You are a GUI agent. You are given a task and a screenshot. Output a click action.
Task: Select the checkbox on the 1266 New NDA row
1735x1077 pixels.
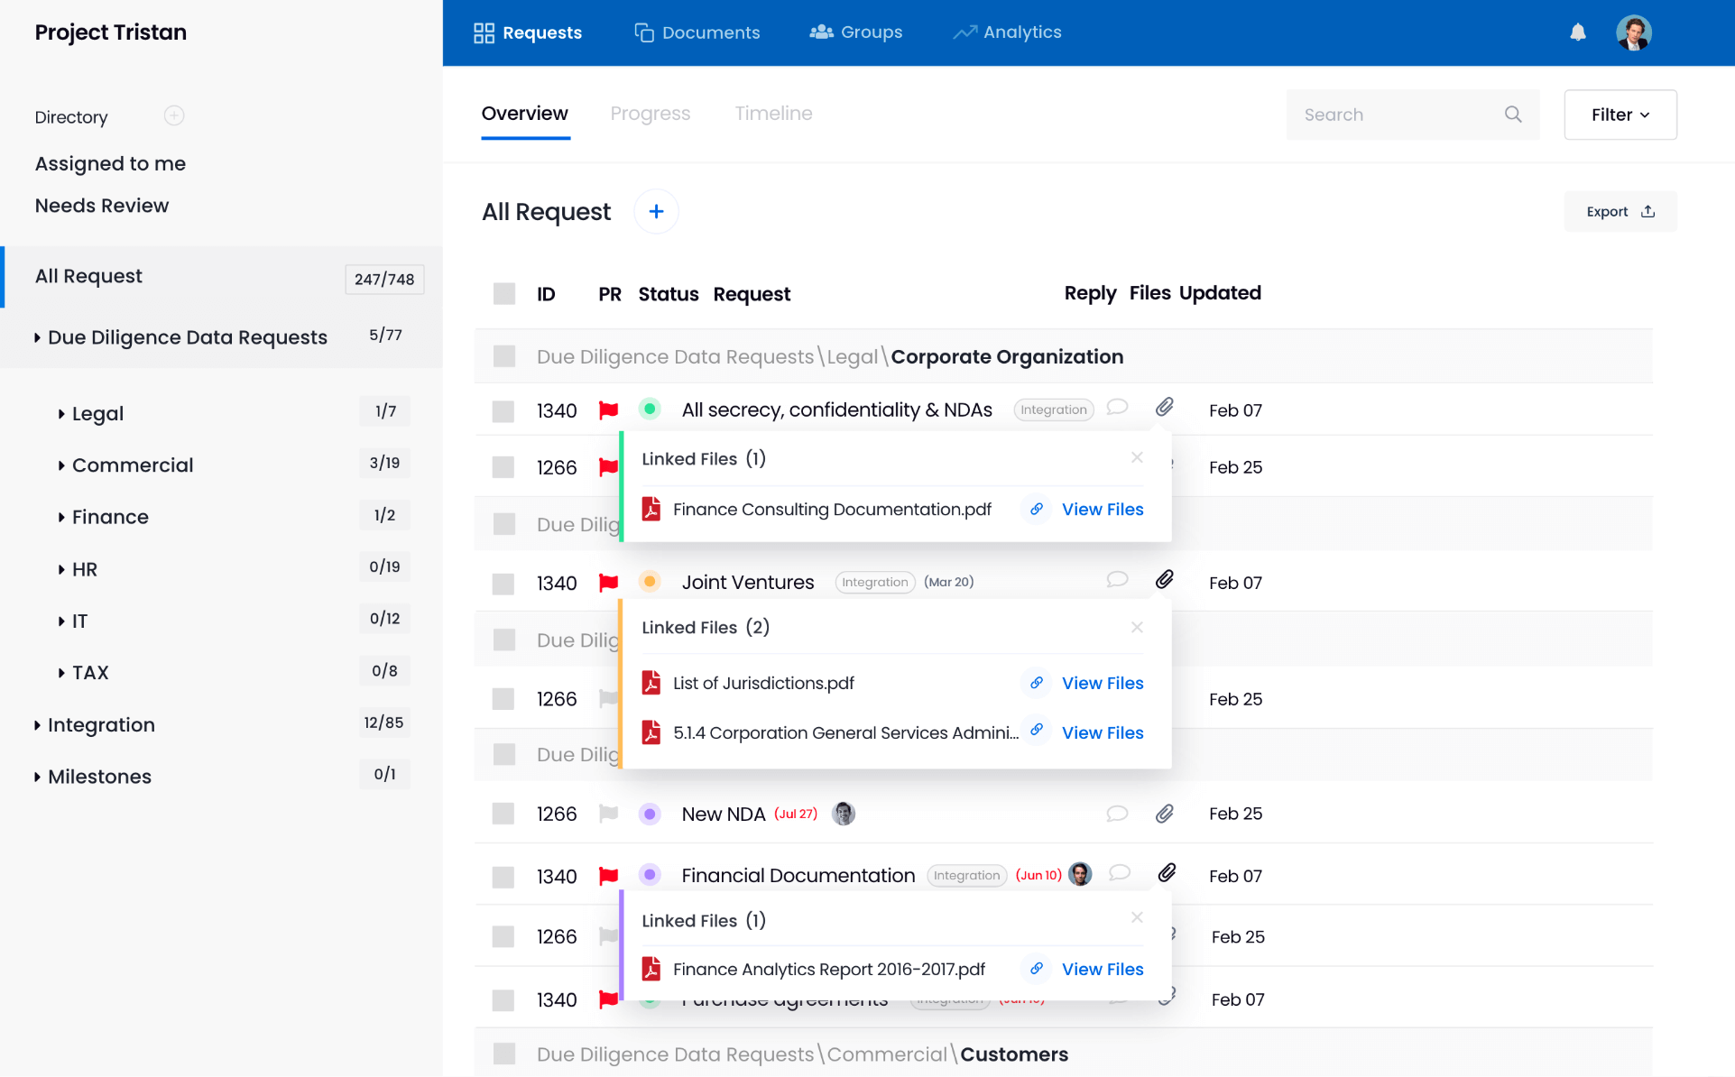click(x=503, y=813)
